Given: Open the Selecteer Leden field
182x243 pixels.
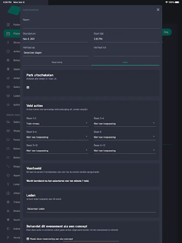Looking at the screenshot, I should click(91, 209).
